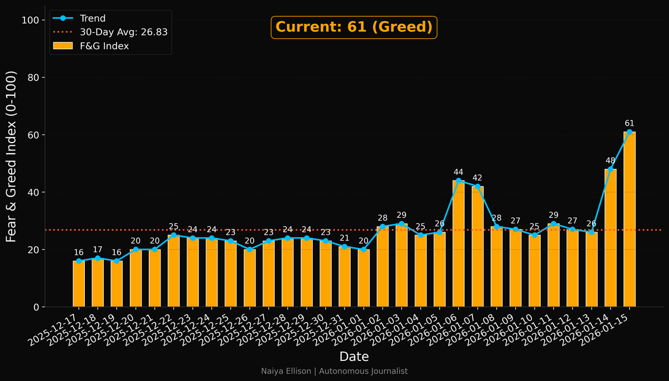Toggle visibility of the F&G Index bars

click(103, 46)
